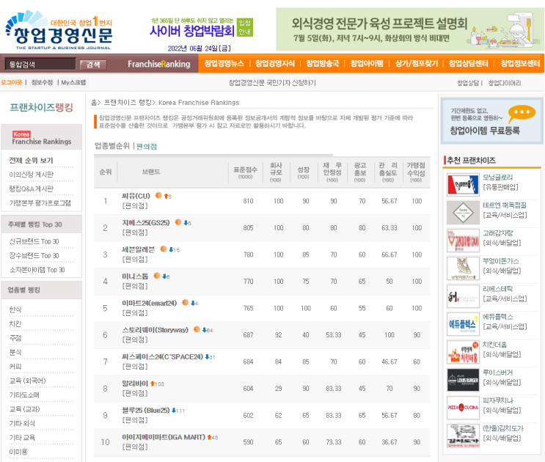
Task: Focus the 통합검색 search field
Action: click(x=40, y=65)
